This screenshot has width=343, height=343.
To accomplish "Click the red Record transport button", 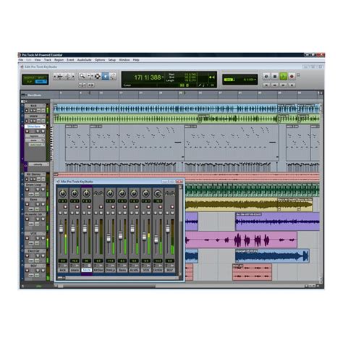I will pyautogui.click(x=292, y=77).
